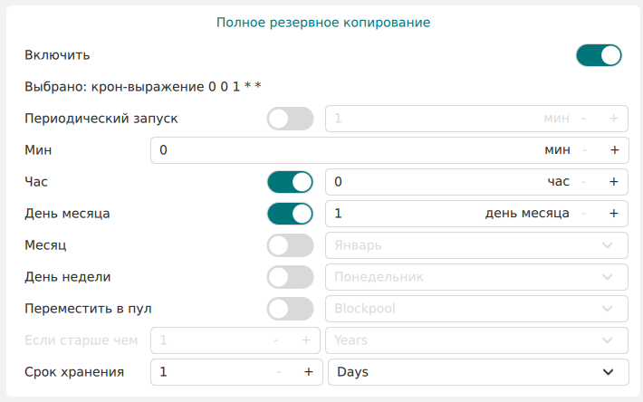Screen dimensions: 643x402
Task: Expand the Январь month dropdown
Action: click(x=476, y=245)
